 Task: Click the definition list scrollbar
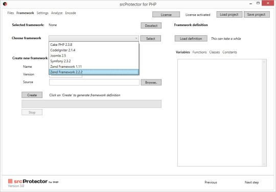click(264, 113)
